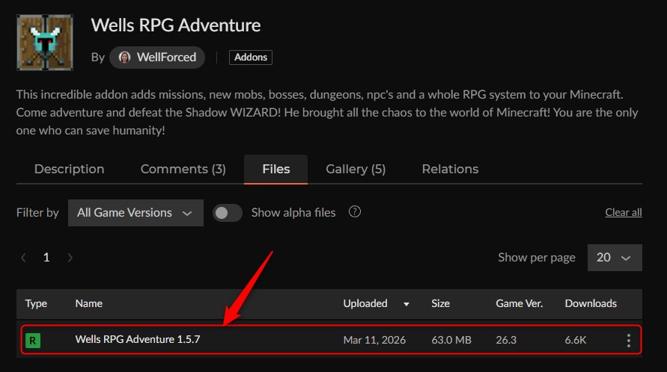667x372 pixels.
Task: Click the 6.6K downloads value
Action: tap(575, 340)
